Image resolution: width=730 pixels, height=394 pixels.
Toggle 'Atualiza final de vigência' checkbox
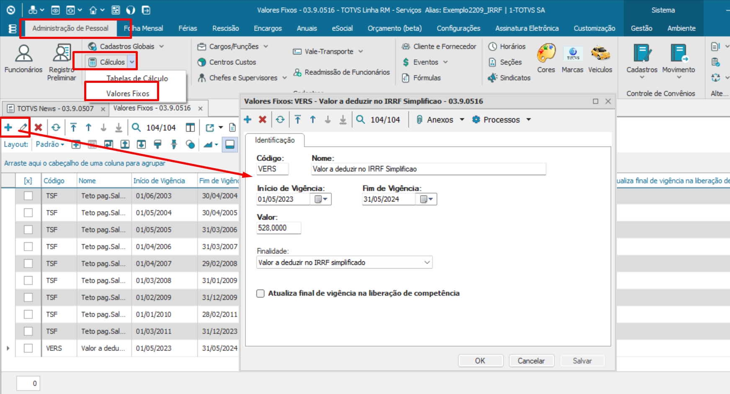(261, 294)
